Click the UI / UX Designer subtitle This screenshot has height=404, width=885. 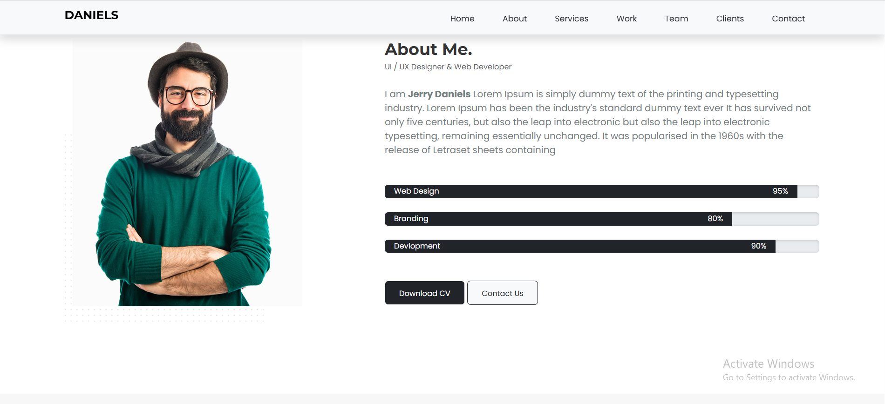pos(448,67)
